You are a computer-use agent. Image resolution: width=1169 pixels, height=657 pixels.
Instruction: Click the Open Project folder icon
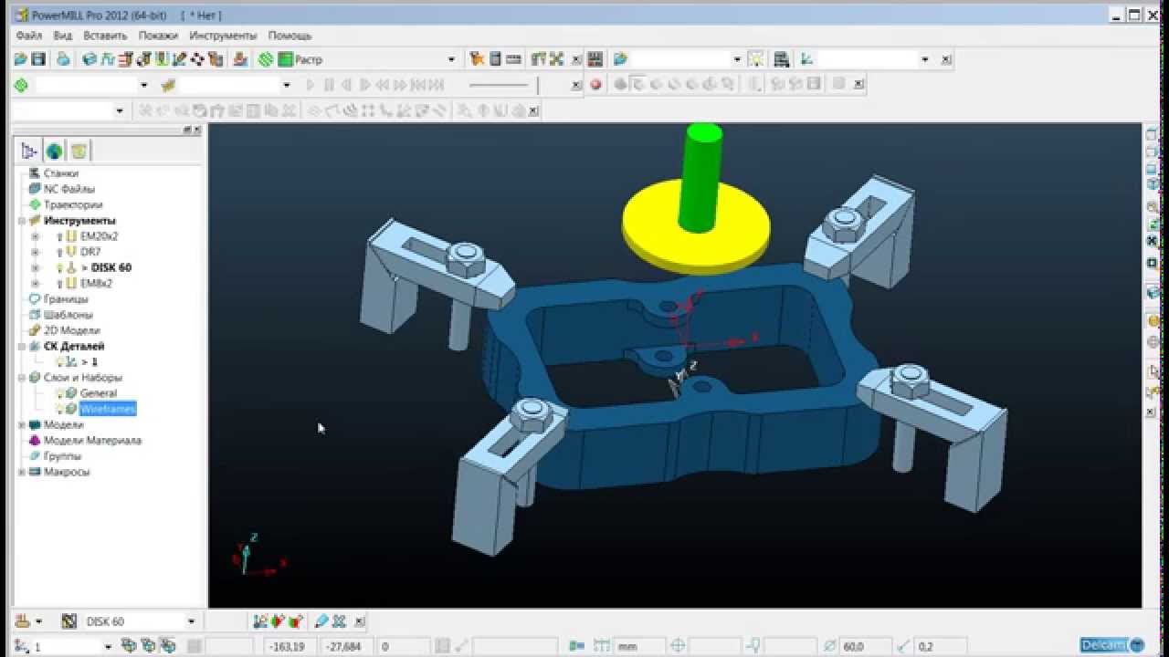[x=21, y=59]
